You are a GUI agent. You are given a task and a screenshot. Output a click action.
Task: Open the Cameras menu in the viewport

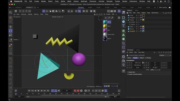click(24, 14)
